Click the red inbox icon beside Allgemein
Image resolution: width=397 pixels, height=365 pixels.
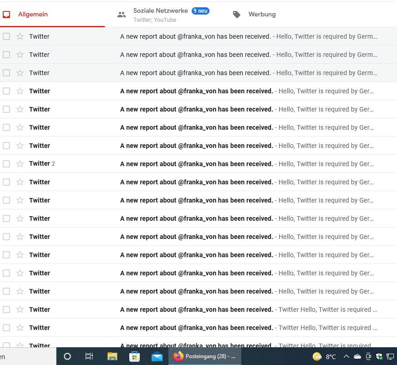(x=6, y=15)
